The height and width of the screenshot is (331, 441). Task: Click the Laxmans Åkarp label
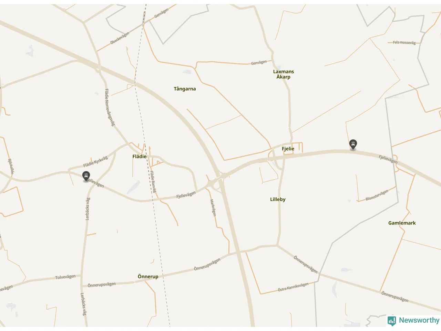284,74
